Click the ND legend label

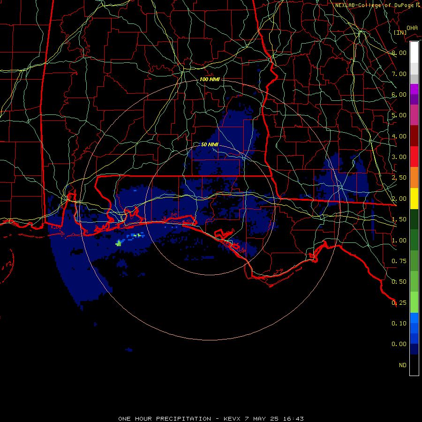[403, 365]
